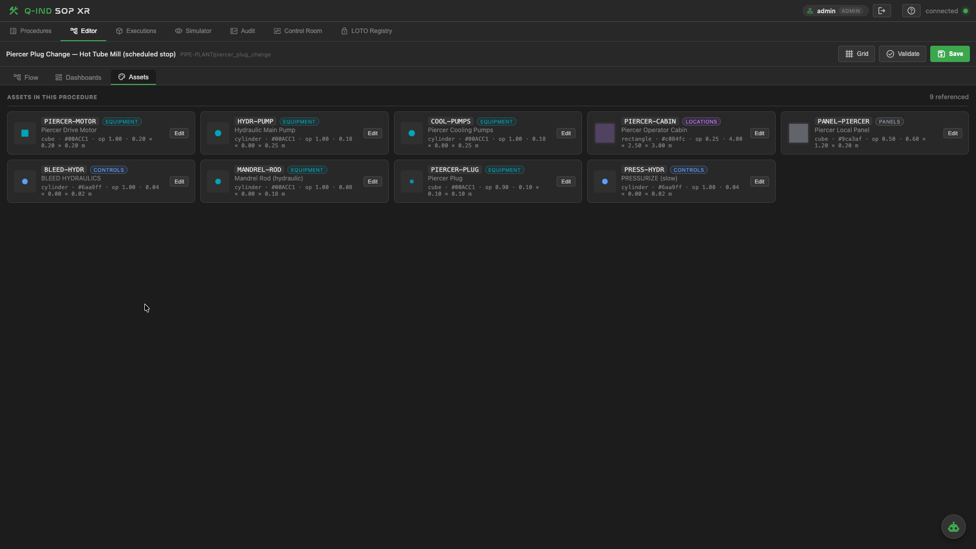The width and height of the screenshot is (976, 549).
Task: Click the HYDR-PUMP asset name
Action: (x=255, y=121)
